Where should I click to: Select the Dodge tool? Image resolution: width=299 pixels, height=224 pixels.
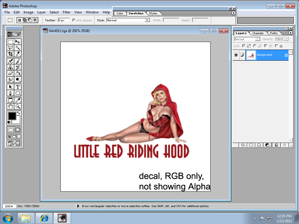click(18, 79)
